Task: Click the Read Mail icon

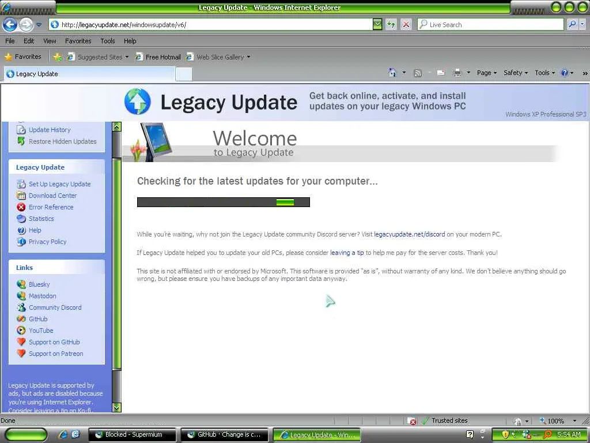Action: pyautogui.click(x=441, y=73)
